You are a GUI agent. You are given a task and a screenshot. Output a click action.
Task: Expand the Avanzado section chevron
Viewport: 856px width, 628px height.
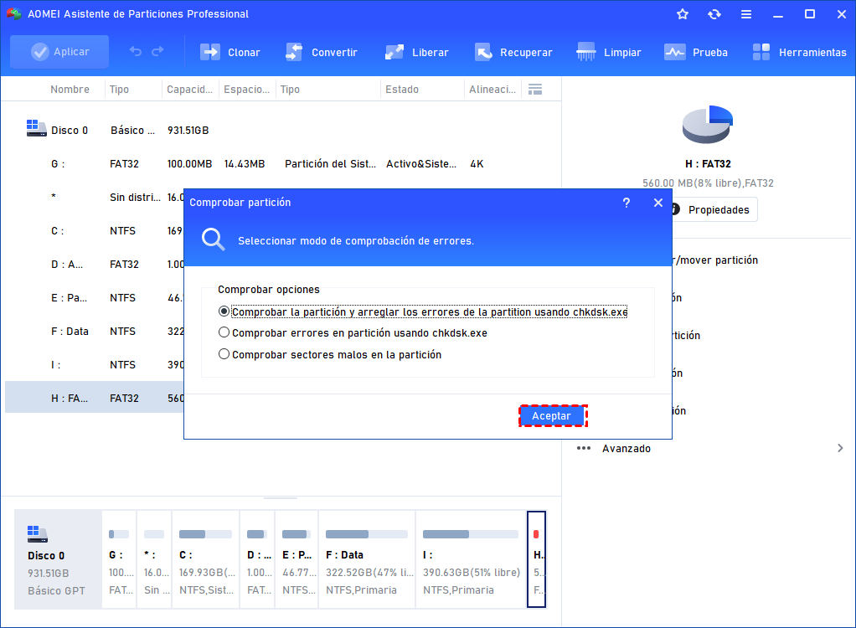[x=840, y=449]
